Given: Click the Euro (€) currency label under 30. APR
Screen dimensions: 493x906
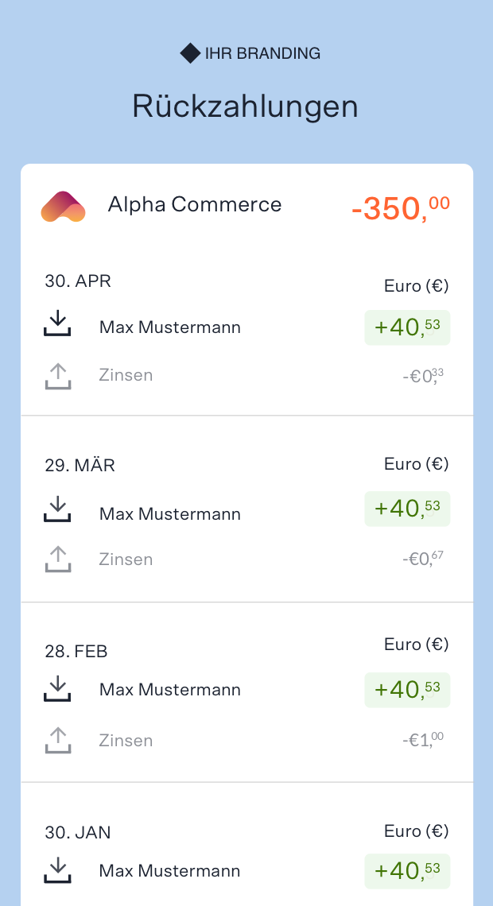Looking at the screenshot, I should click(x=415, y=285).
